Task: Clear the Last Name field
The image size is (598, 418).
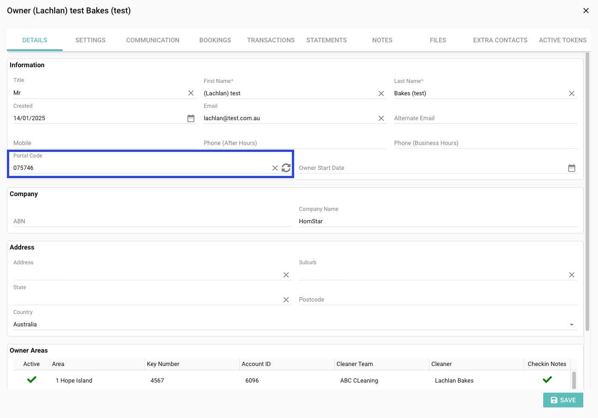Action: 571,93
